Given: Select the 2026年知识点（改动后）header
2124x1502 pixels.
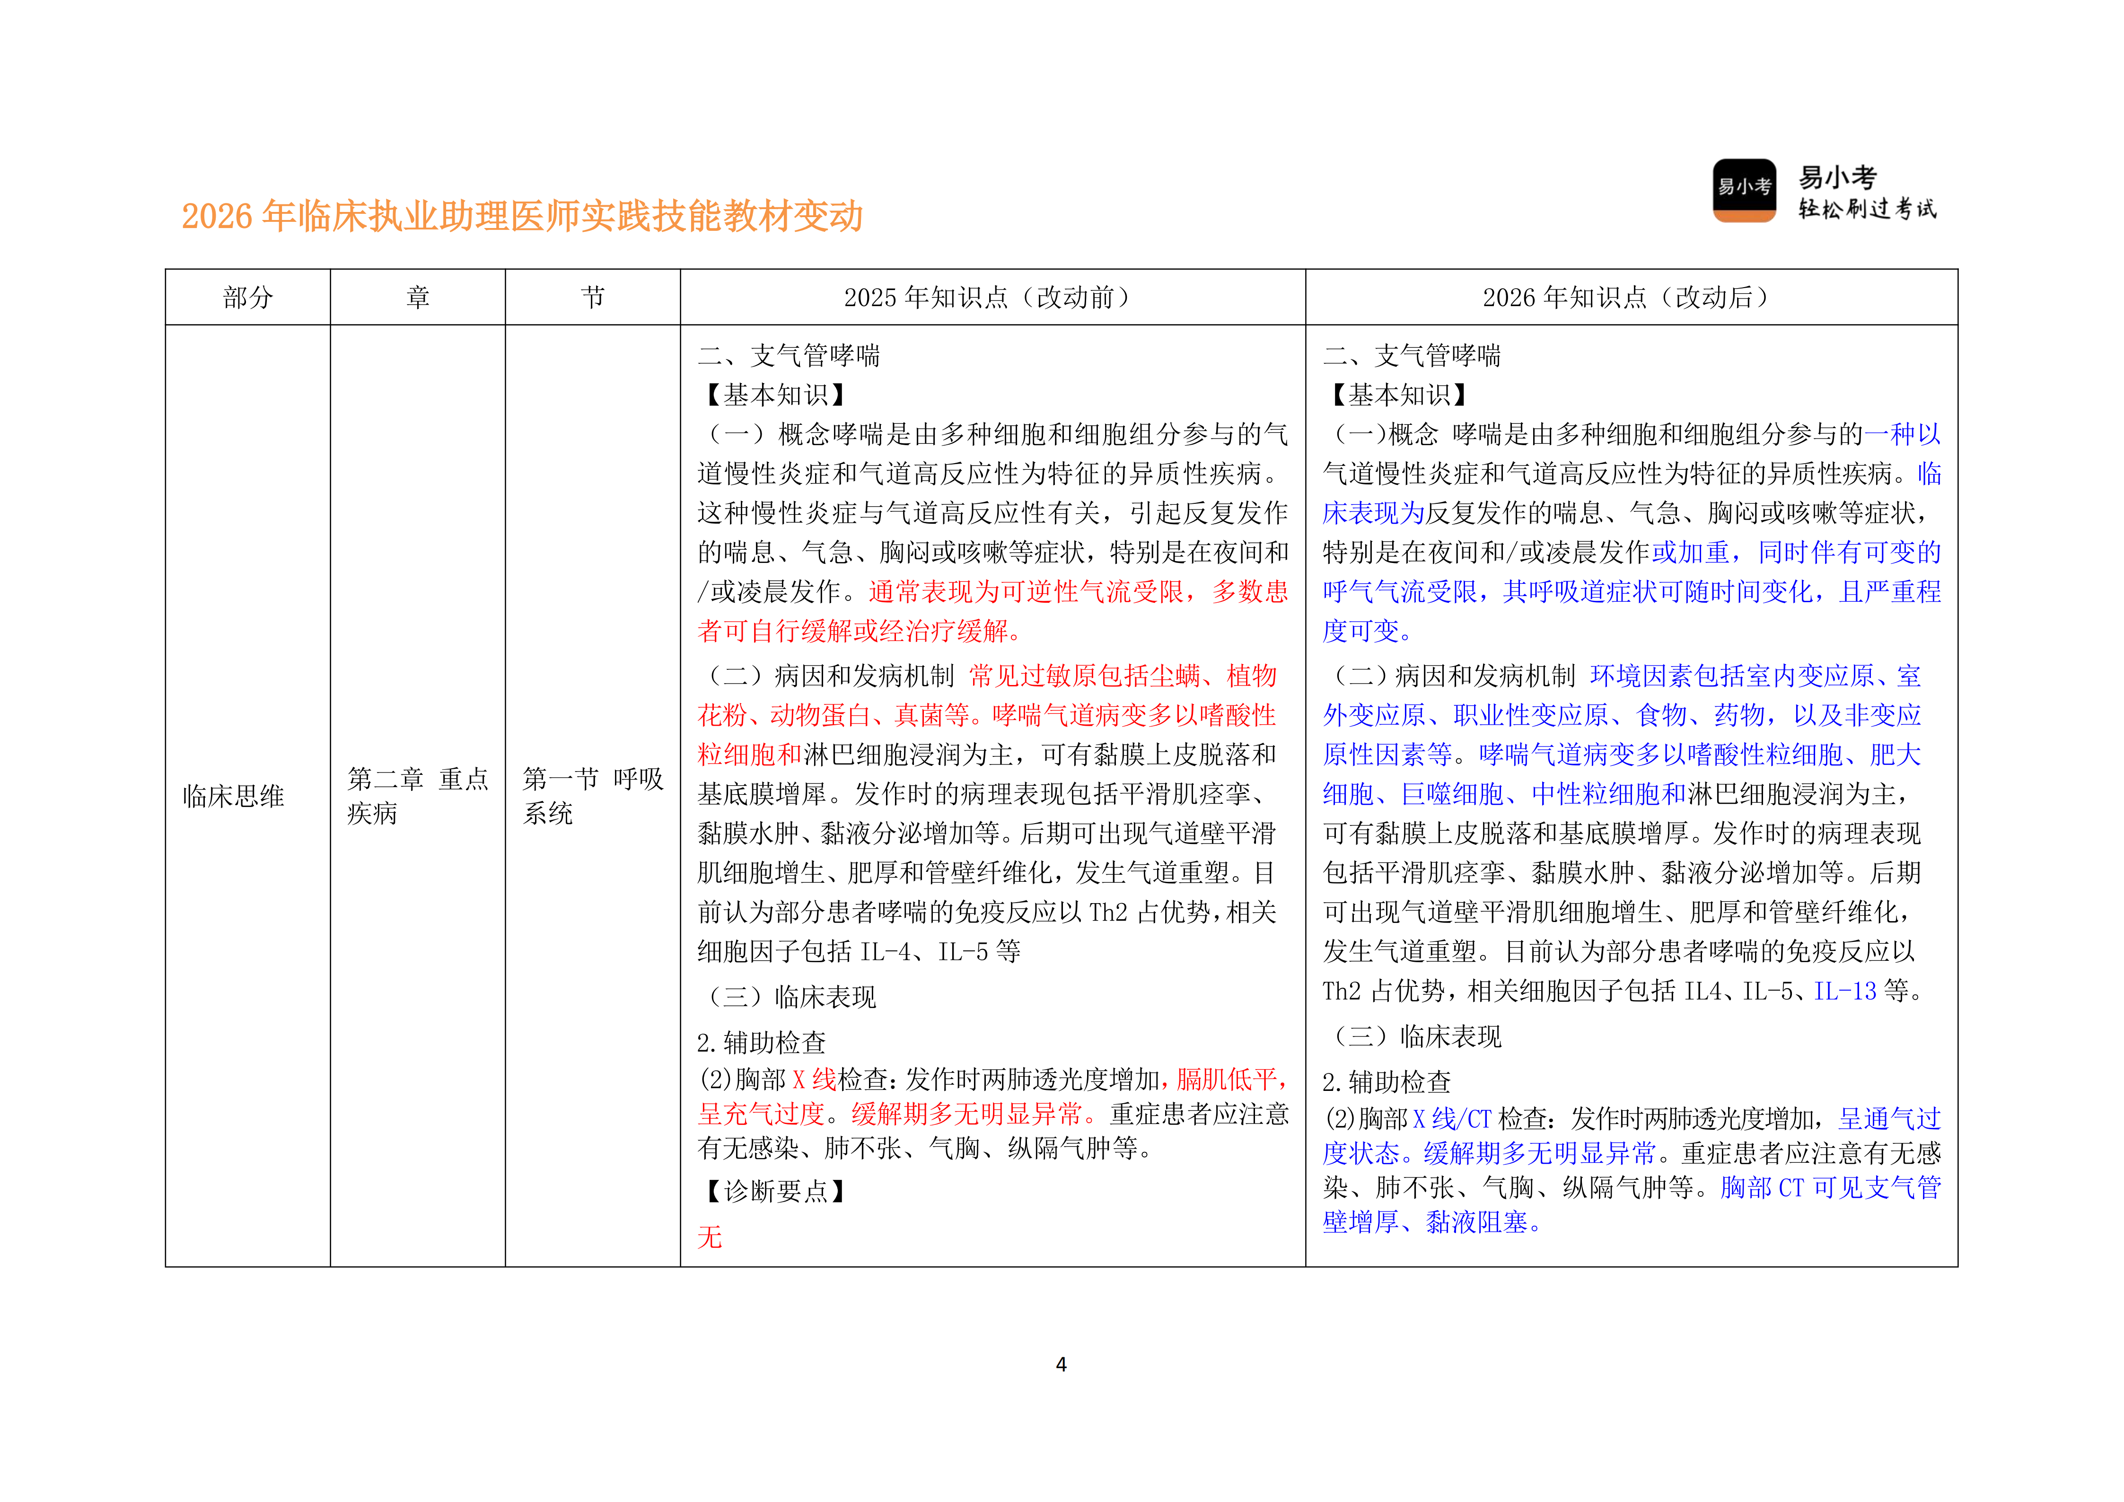Looking at the screenshot, I should coord(1625,297).
